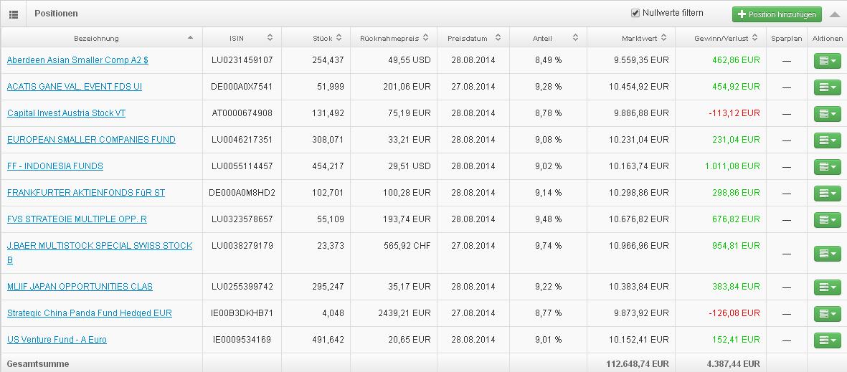
Task: Sort by the ISIN column sort arrows
Action: pyautogui.click(x=270, y=38)
